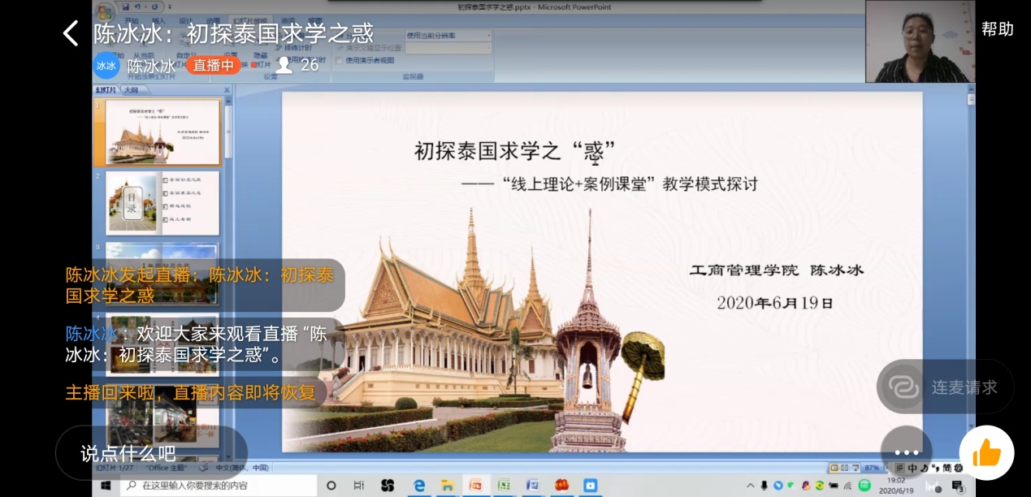Switch to the 开始 ribbon tab

pos(132,22)
